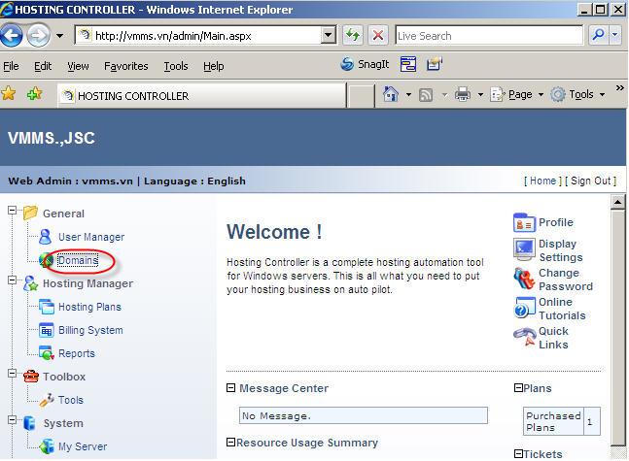
Task: Open the Tools gear command bar menu
Action: pyautogui.click(x=577, y=94)
